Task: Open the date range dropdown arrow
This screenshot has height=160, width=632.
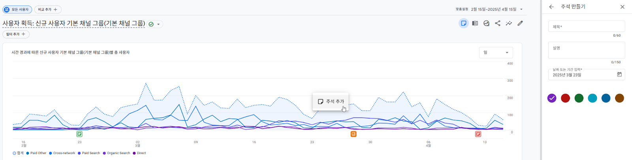Action: [521, 9]
